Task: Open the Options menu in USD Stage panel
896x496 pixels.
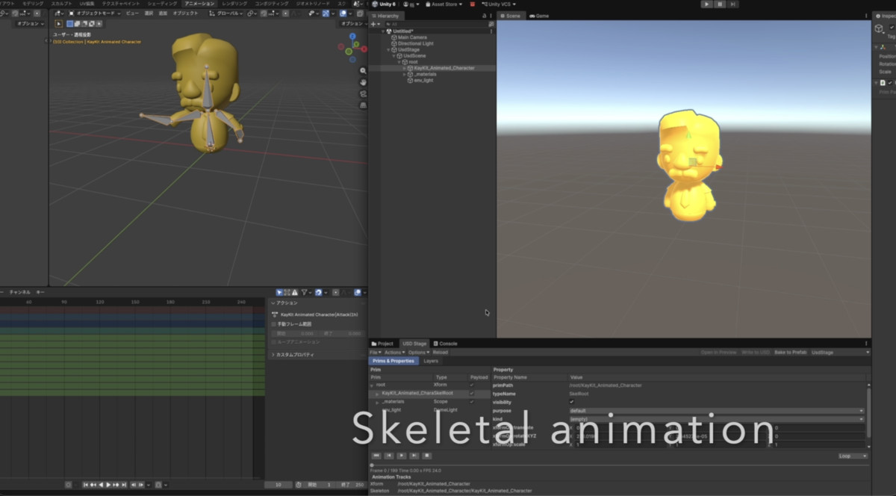Action: [x=419, y=353]
